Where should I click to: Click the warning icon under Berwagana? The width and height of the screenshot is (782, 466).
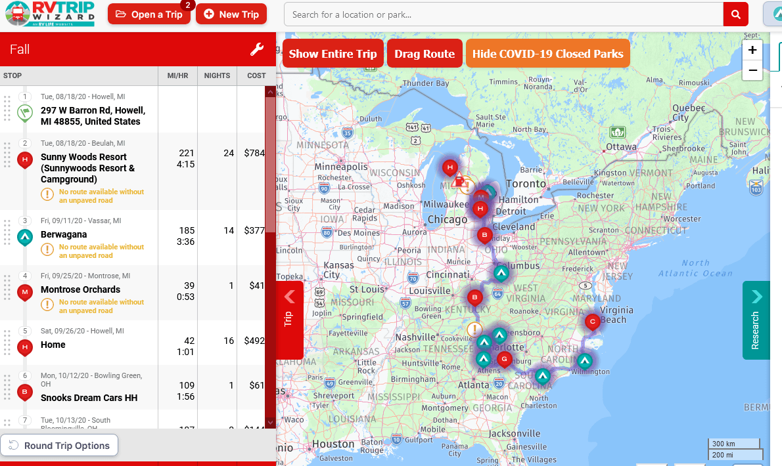click(x=48, y=251)
